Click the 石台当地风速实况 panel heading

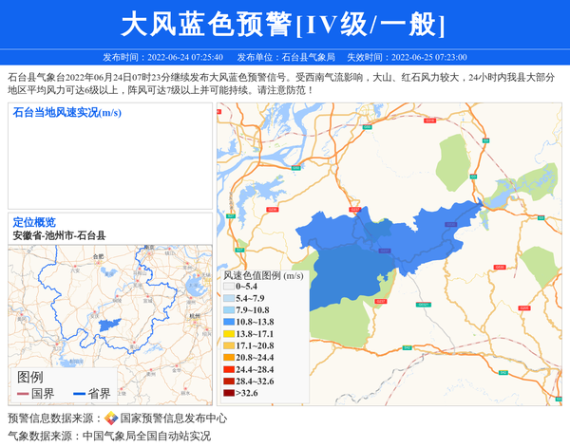[x=66, y=112]
